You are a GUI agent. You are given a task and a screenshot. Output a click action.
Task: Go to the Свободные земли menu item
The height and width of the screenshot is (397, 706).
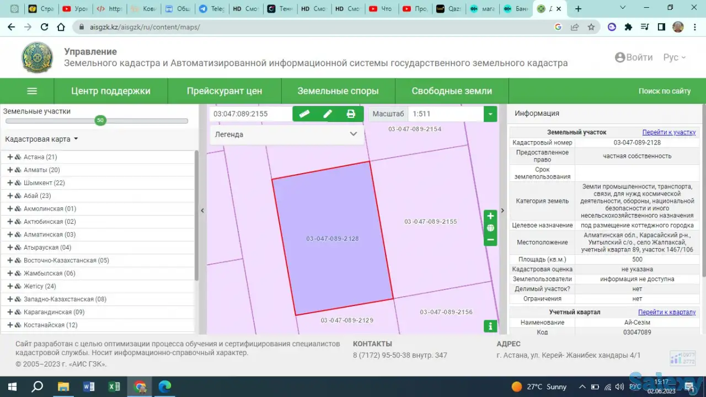tap(451, 91)
